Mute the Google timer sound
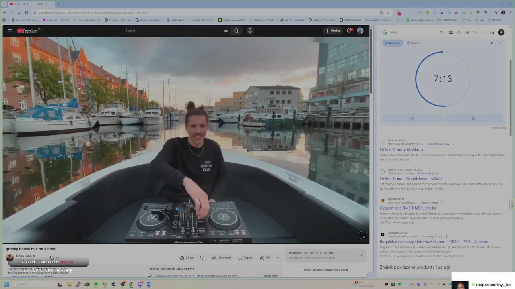This screenshot has width=515, height=289. [491, 43]
